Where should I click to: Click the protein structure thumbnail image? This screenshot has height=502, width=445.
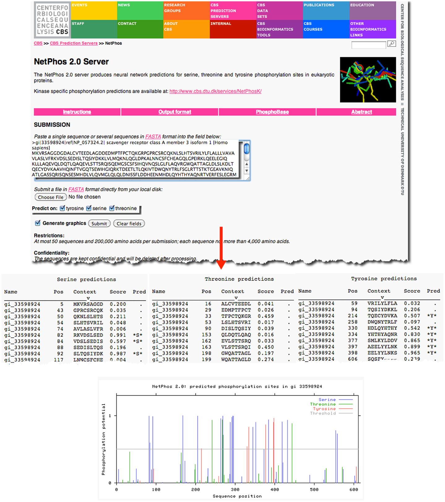368,80
